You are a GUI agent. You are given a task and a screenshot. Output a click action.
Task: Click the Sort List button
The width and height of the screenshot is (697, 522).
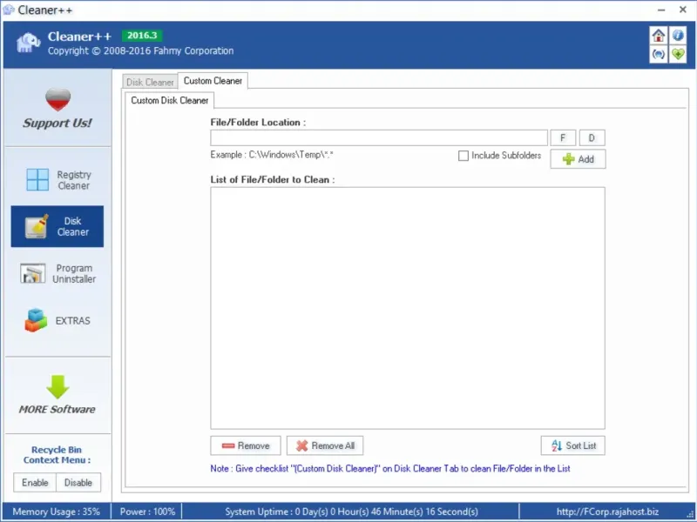(x=573, y=445)
